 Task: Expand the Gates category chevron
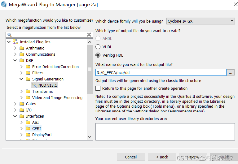15,104
